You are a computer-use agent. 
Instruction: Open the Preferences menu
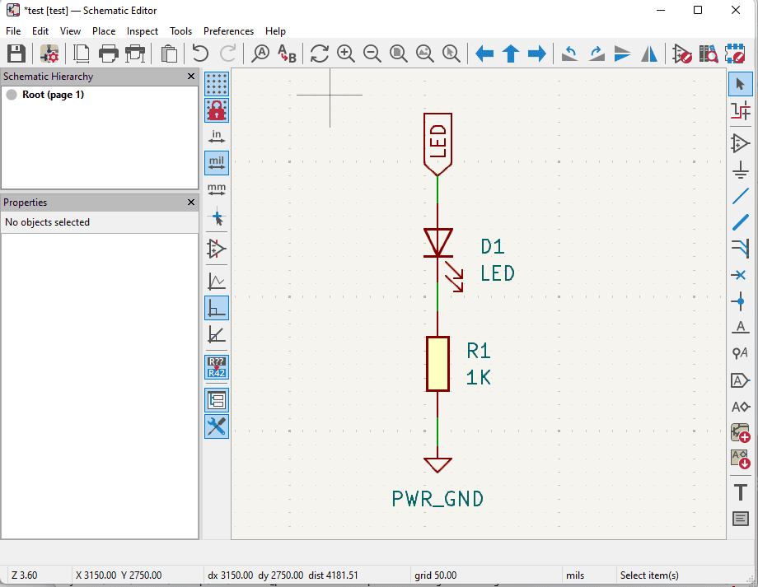click(228, 31)
